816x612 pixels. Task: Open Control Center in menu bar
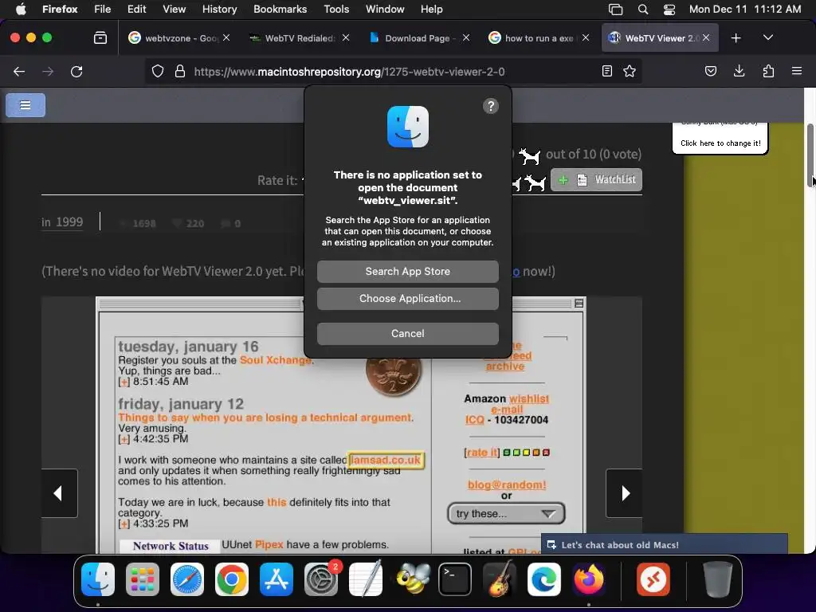(x=669, y=10)
